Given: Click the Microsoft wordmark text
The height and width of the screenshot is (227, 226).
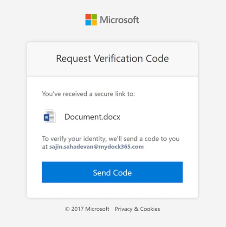Looking at the screenshot, I should tap(119, 20).
